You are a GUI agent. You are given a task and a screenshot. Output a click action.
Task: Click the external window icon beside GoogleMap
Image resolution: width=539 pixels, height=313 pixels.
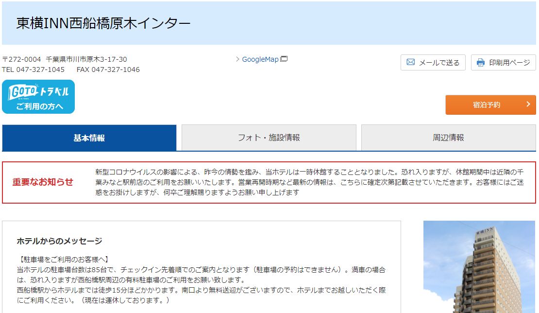tap(284, 59)
